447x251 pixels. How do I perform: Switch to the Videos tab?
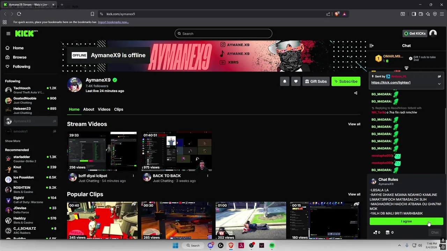click(x=104, y=109)
